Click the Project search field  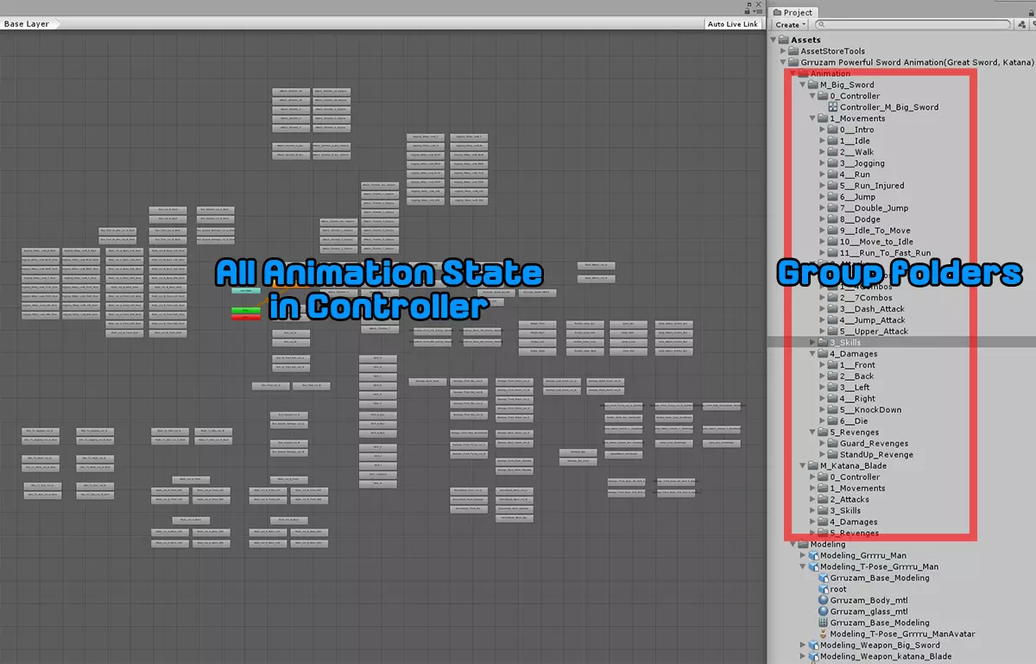click(x=915, y=25)
